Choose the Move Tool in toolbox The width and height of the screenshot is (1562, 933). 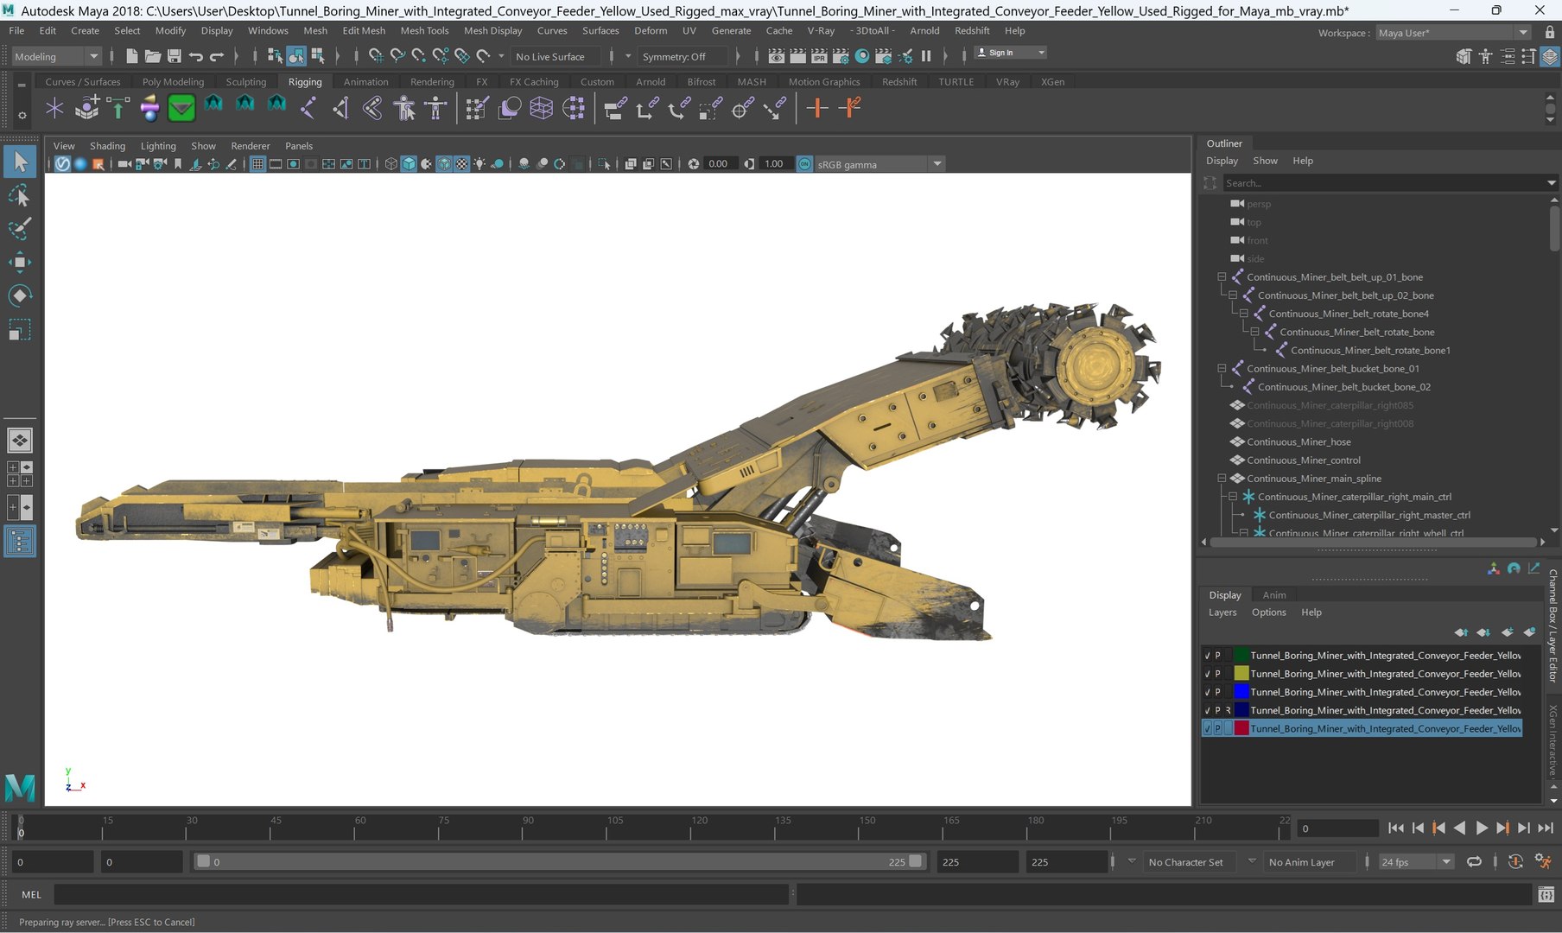[x=20, y=262]
